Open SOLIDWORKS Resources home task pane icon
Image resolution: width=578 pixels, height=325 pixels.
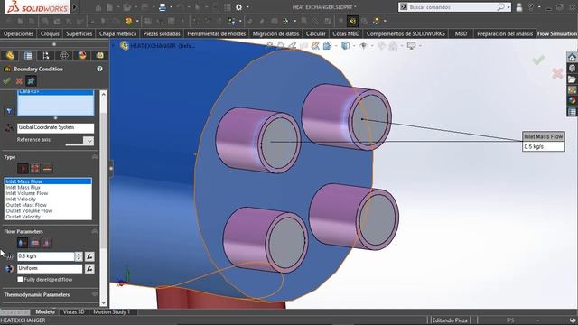(572, 58)
